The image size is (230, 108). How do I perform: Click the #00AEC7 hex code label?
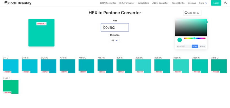pos(45,72)
